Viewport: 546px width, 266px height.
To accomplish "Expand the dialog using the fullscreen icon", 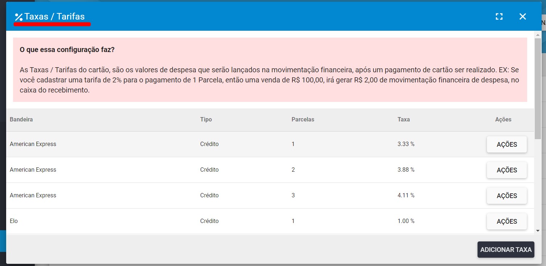I will pyautogui.click(x=499, y=16).
